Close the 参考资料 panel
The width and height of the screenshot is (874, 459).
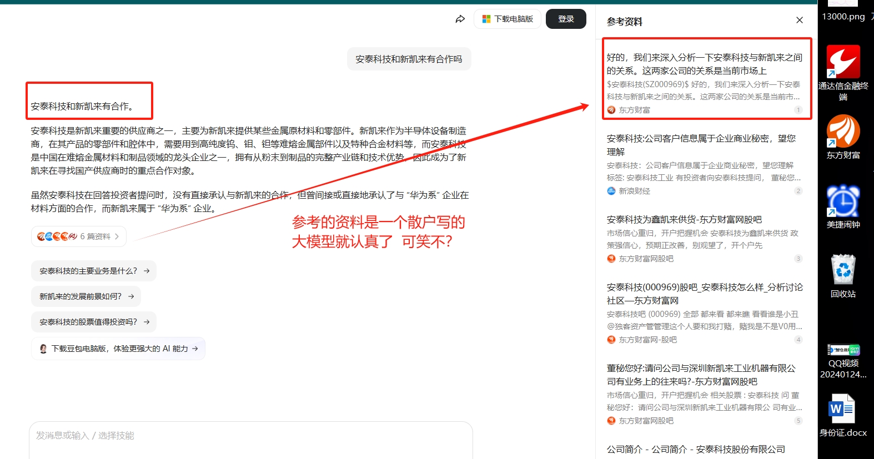pos(800,20)
